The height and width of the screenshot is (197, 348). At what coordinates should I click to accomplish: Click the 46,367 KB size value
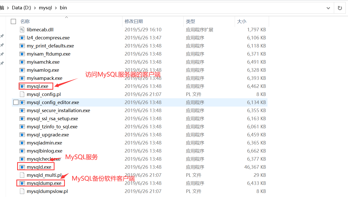click(x=255, y=167)
